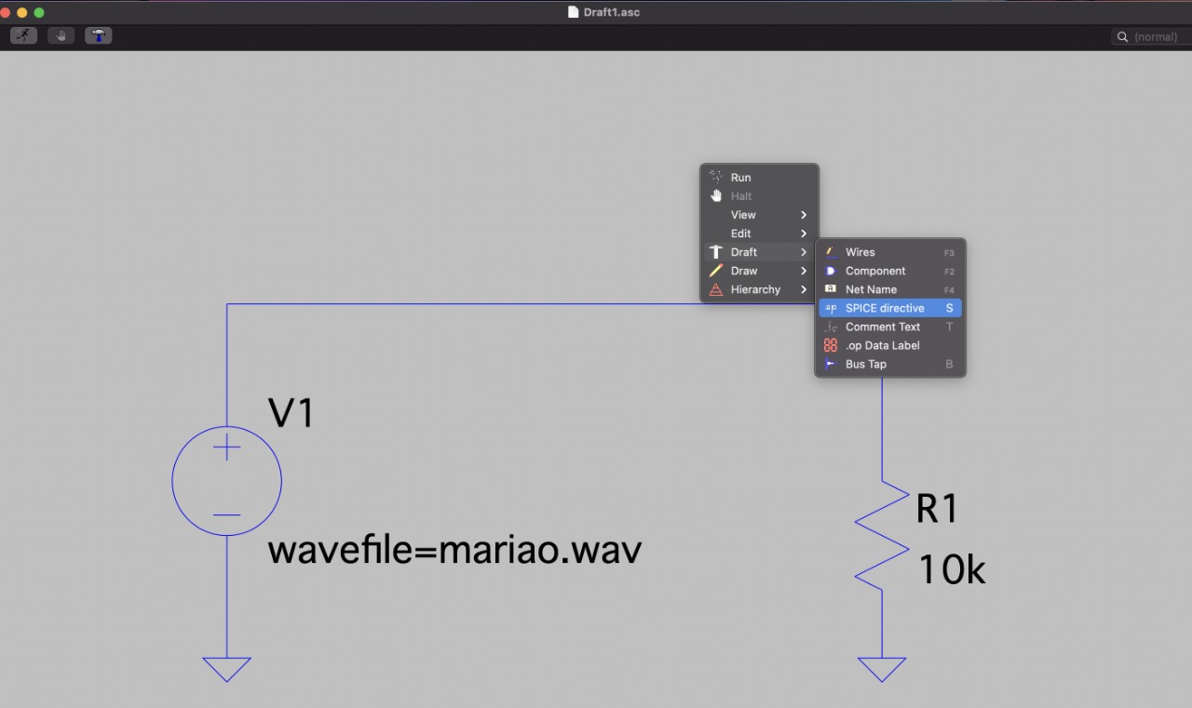The height and width of the screenshot is (708, 1192).
Task: Click the running man Run toolbar icon
Action: click(x=23, y=36)
